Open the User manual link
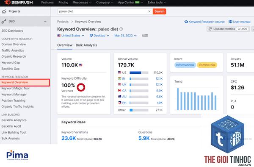254x167 pixels. (x=240, y=22)
